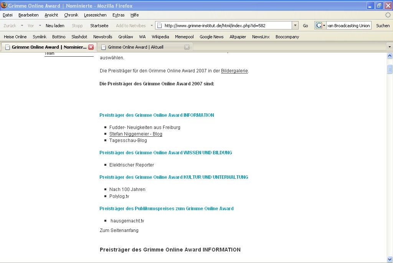Screen dimensions: 393x263
Task: Open the search engine selector dropdown
Action: pos(324,25)
